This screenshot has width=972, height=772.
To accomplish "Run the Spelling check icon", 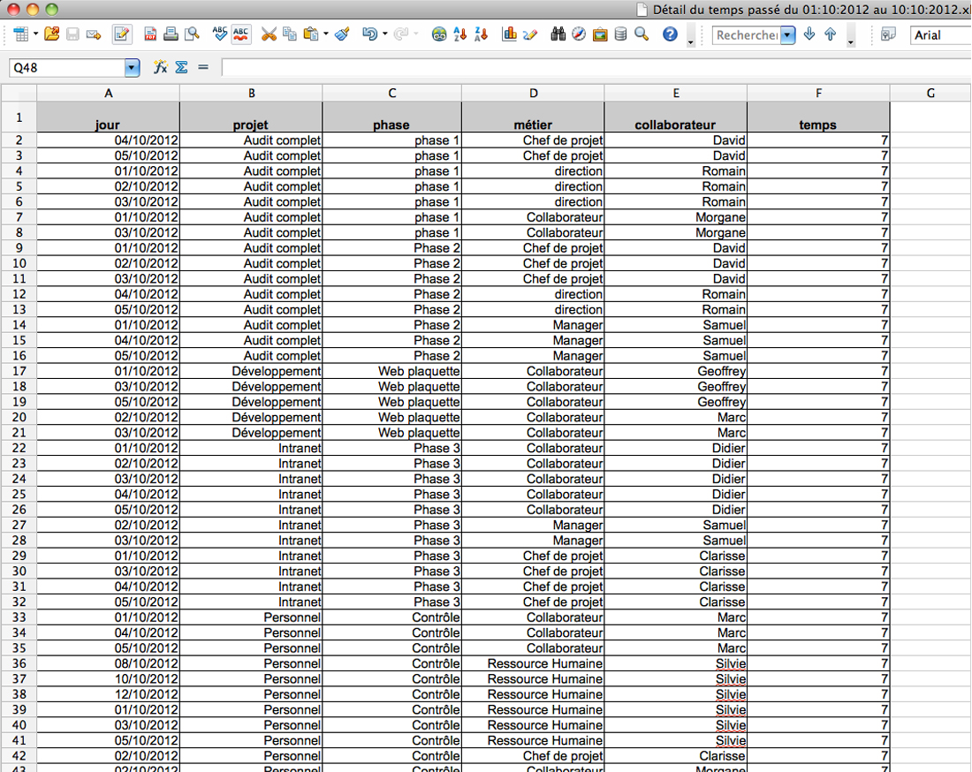I will (x=219, y=34).
